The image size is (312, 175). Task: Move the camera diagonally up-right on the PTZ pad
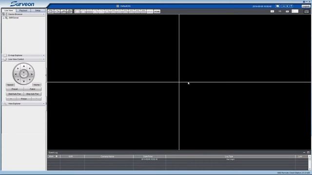pyautogui.click(x=30, y=69)
